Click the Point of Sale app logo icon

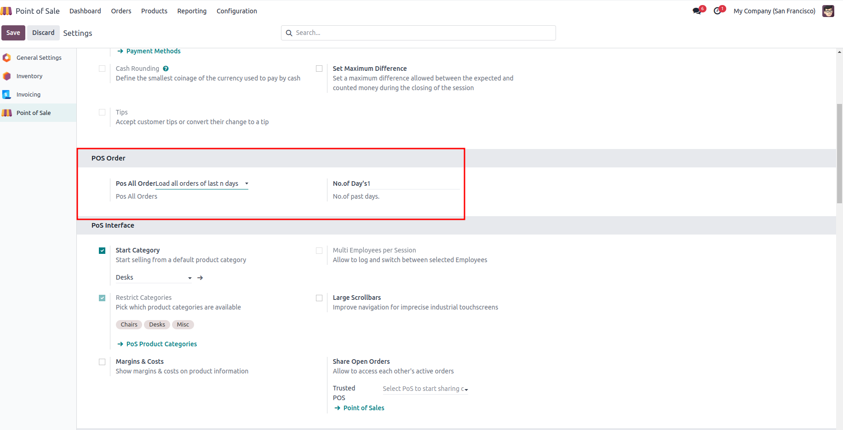[x=6, y=11]
